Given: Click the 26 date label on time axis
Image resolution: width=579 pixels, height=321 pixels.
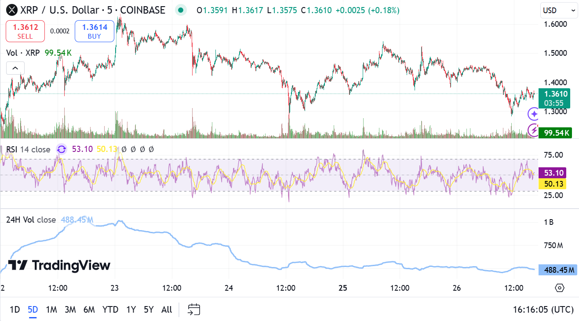Looking at the screenshot, I should tap(457, 288).
